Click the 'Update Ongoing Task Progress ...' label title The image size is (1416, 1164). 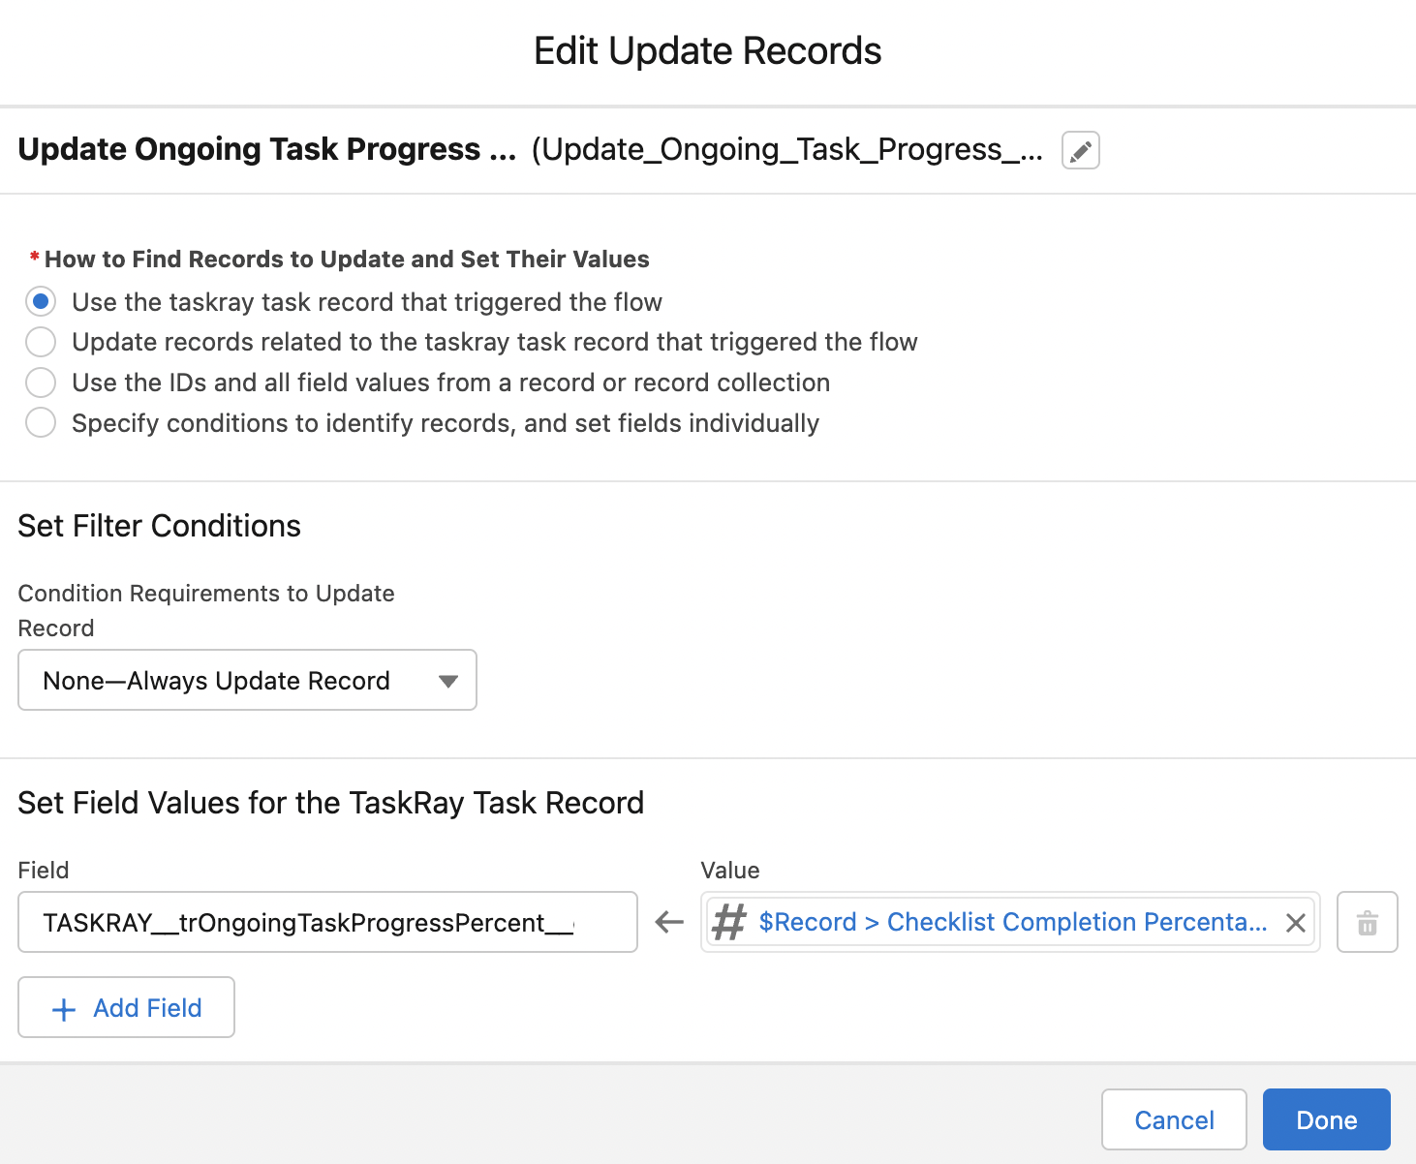pos(267,149)
